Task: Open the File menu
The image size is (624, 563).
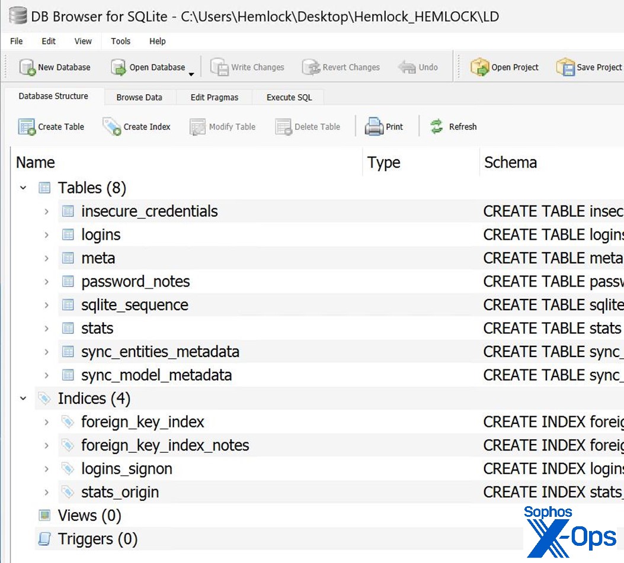Action: 17,41
